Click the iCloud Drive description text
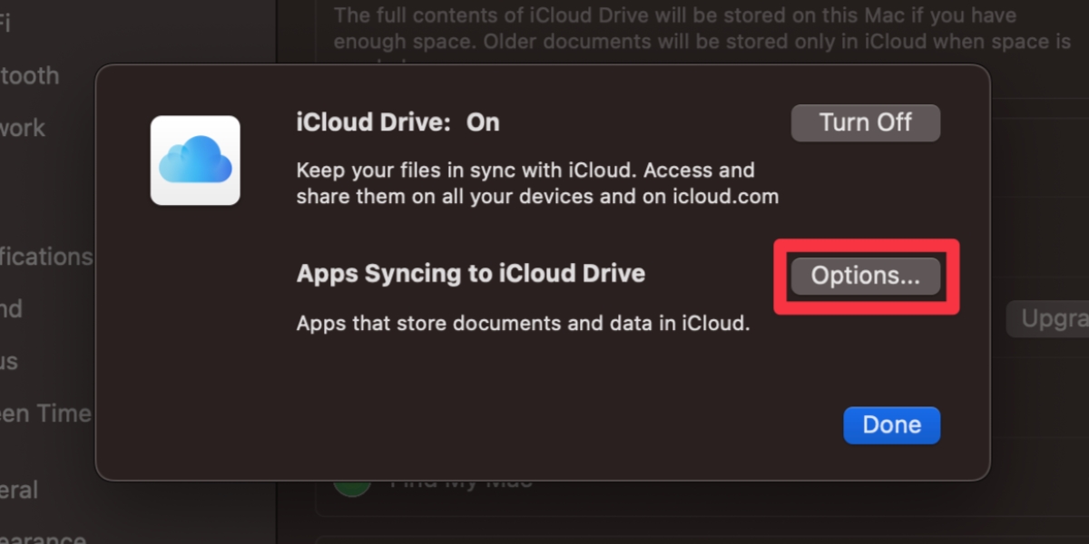 525,182
